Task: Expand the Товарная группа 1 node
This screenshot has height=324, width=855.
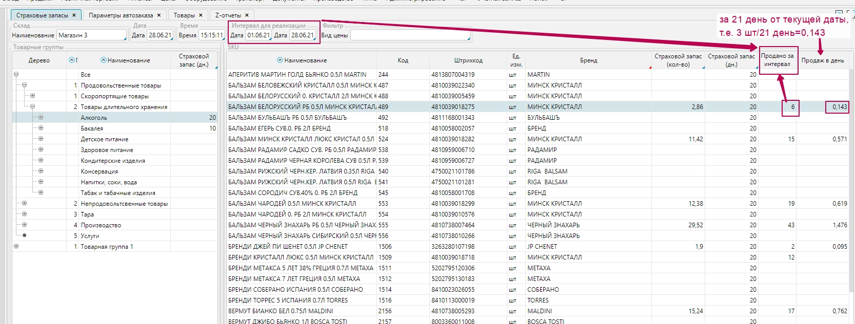Action: pyautogui.click(x=16, y=247)
